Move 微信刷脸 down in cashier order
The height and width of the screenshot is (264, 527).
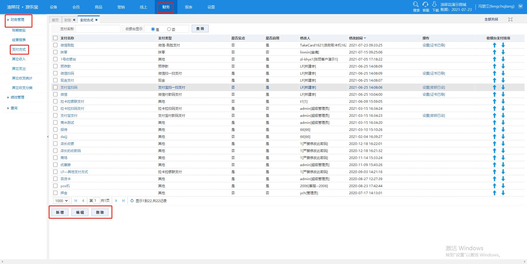coord(503,45)
